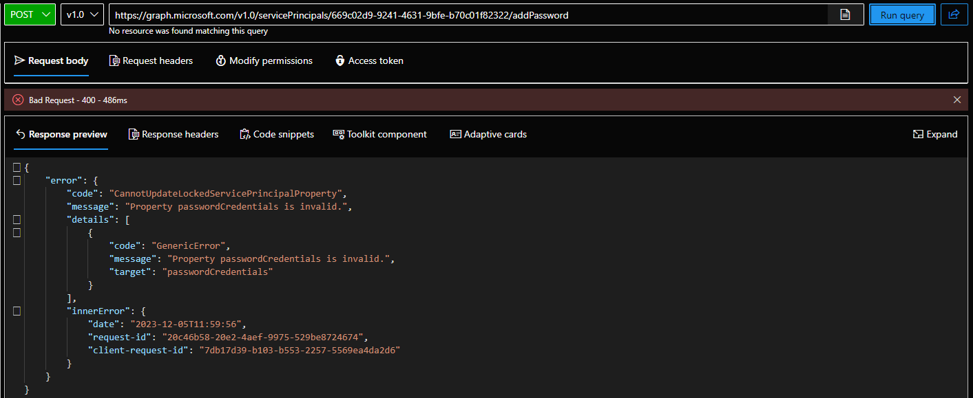Click the document icon beside URL bar
The image size is (973, 398).
pos(845,14)
